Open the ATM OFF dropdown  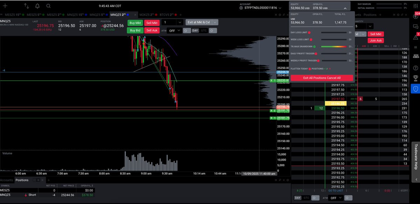pyautogui.click(x=174, y=30)
